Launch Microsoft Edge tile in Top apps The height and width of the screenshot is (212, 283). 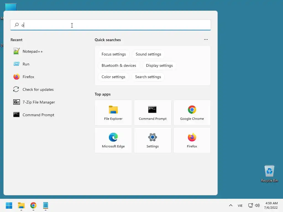(x=113, y=140)
